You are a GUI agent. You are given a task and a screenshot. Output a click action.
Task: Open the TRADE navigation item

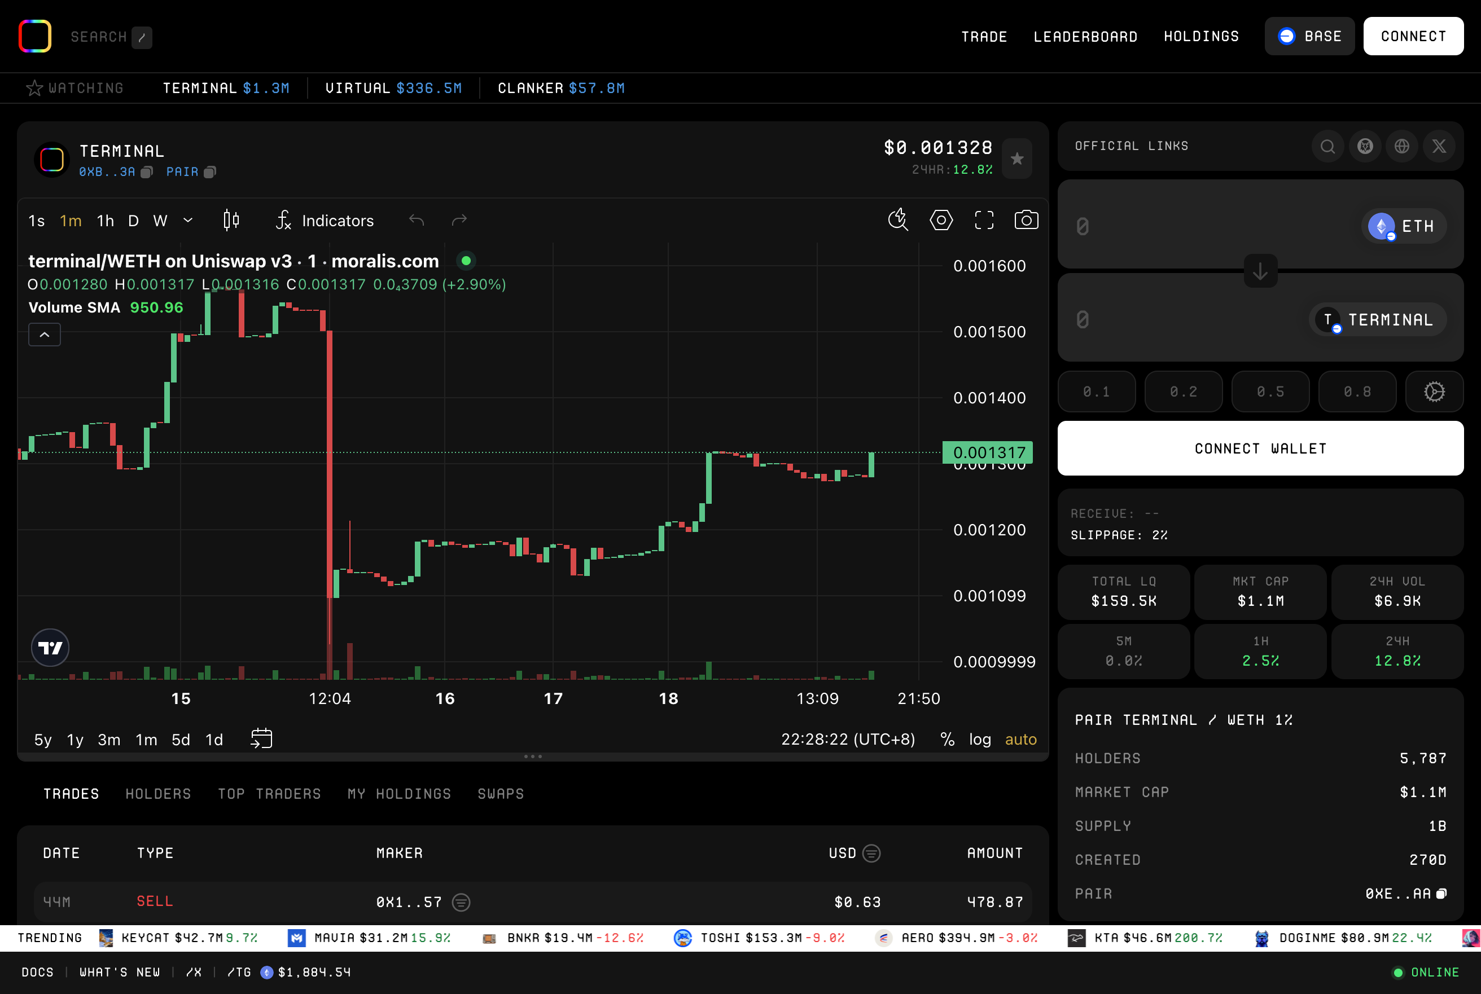[984, 37]
